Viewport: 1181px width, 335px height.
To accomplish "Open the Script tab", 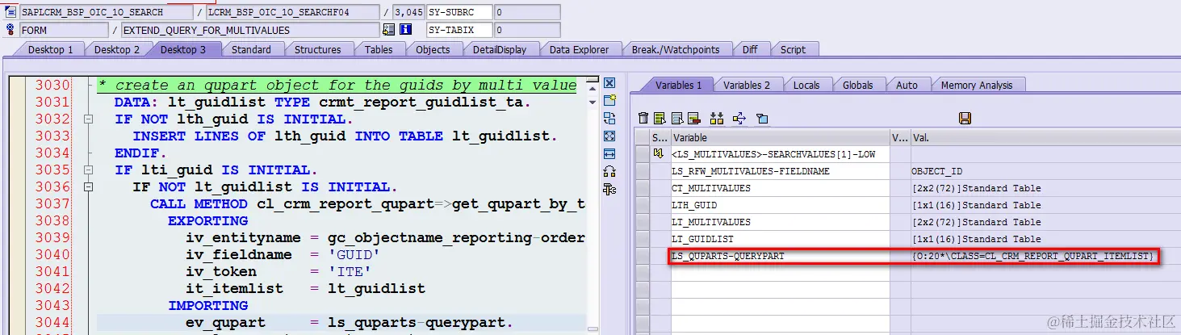I will (793, 50).
